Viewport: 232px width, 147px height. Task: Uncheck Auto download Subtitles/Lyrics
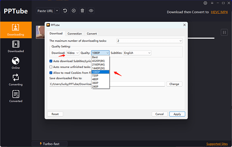(51, 61)
